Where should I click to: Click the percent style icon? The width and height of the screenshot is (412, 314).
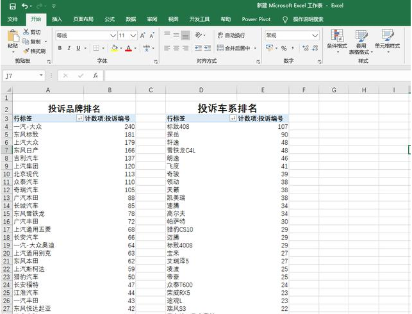283,48
